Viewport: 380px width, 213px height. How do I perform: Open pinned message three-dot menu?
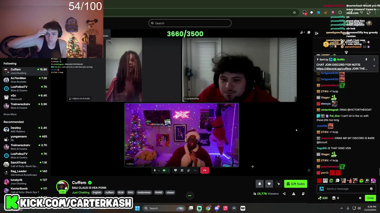click(x=374, y=59)
